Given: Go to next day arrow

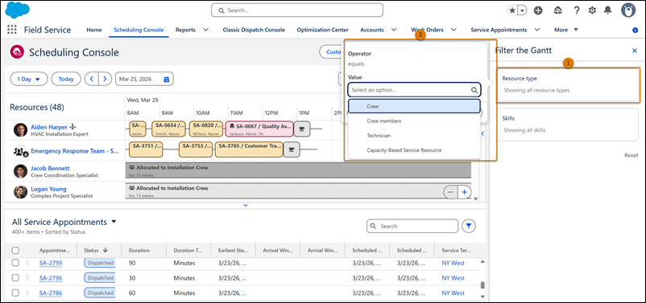Looking at the screenshot, I should [105, 79].
